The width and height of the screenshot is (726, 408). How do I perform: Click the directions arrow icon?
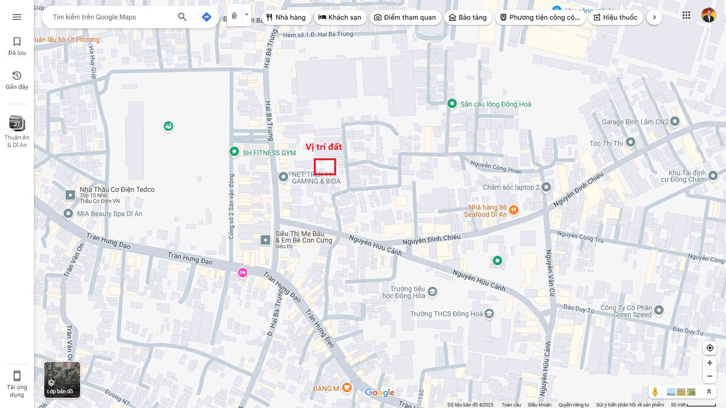click(206, 17)
